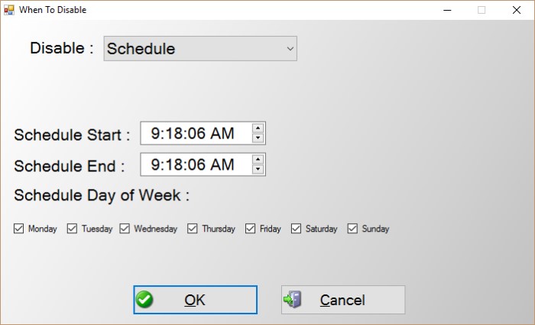The width and height of the screenshot is (535, 325).
Task: Toggle the Thursday checkbox
Action: 193,228
